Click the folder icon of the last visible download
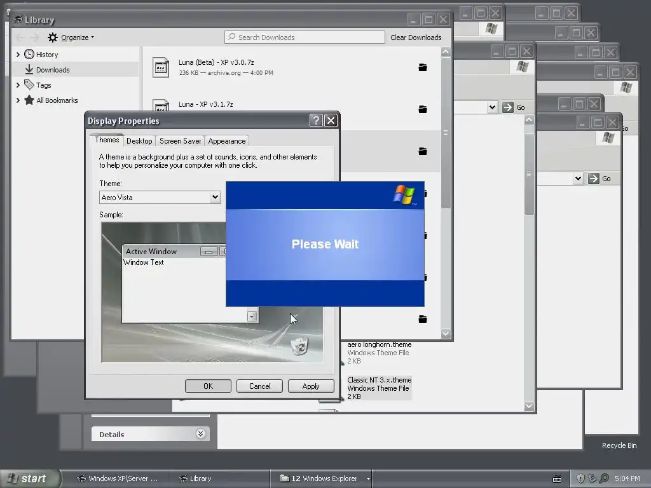The width and height of the screenshot is (651, 488). coord(423,319)
